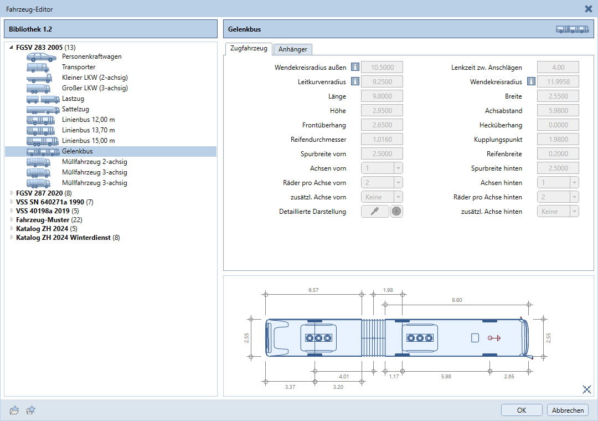Click info icon beside Wendekreisradius field
Image resolution: width=598 pixels, height=421 pixels.
point(531,82)
